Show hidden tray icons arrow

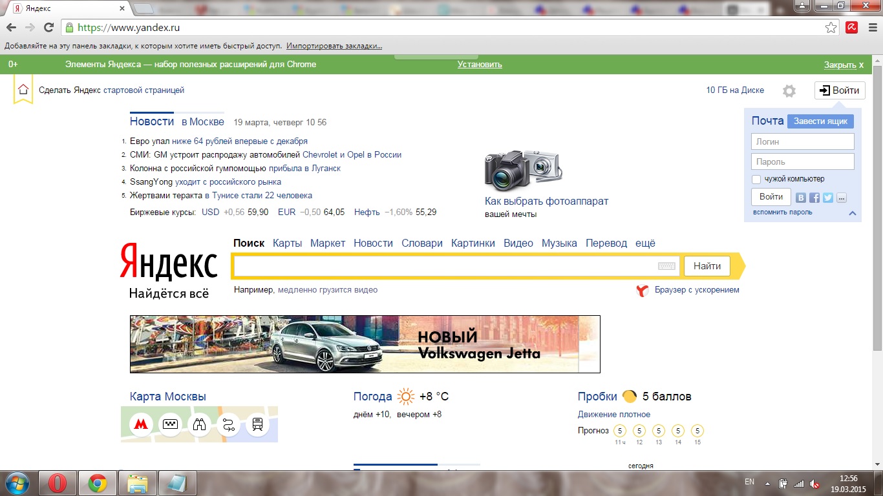point(768,484)
